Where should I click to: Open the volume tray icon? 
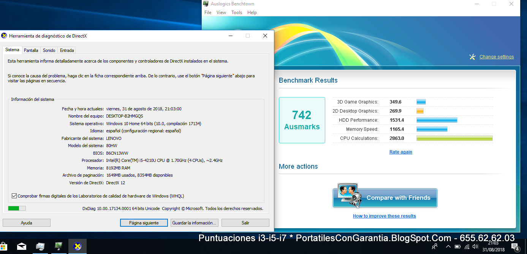[x=475, y=247]
